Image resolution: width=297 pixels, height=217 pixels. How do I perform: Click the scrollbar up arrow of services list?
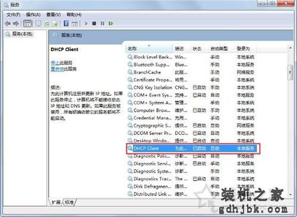(290, 48)
